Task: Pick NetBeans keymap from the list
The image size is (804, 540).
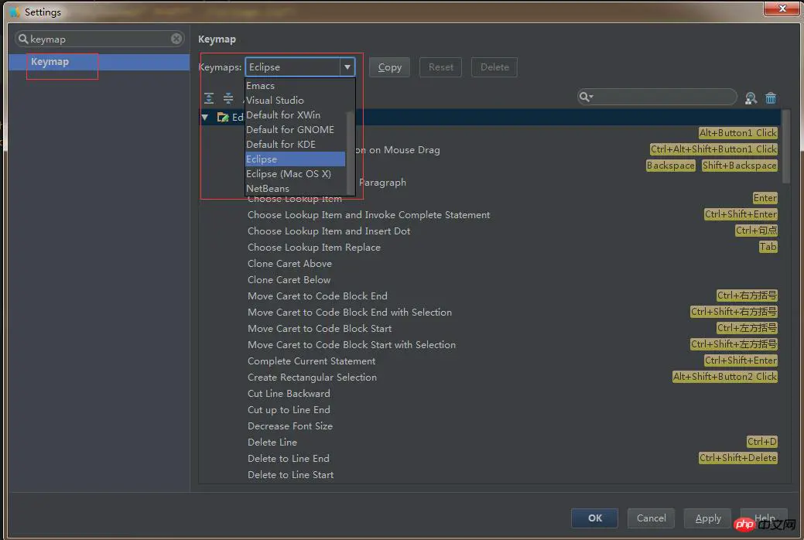Action: (x=296, y=188)
